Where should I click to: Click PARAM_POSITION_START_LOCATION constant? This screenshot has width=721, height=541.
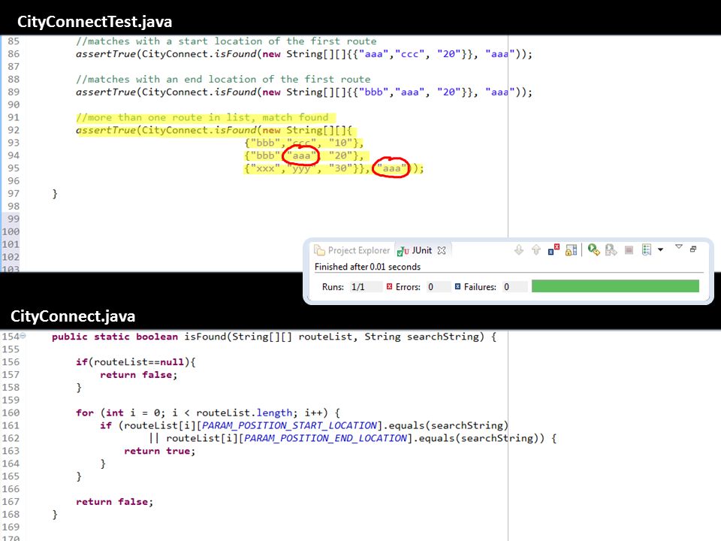(x=290, y=425)
